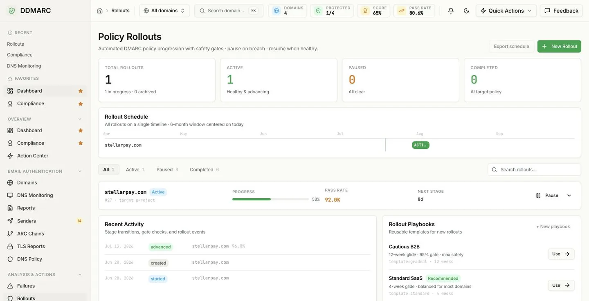Click Senders badge showing 14
The height and width of the screenshot is (301, 589).
[x=79, y=221]
